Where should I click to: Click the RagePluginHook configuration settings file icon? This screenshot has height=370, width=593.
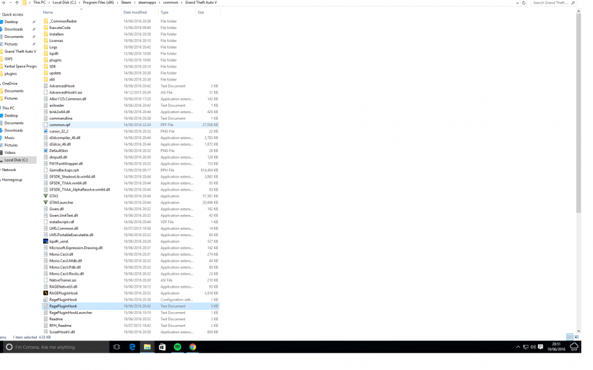point(46,300)
